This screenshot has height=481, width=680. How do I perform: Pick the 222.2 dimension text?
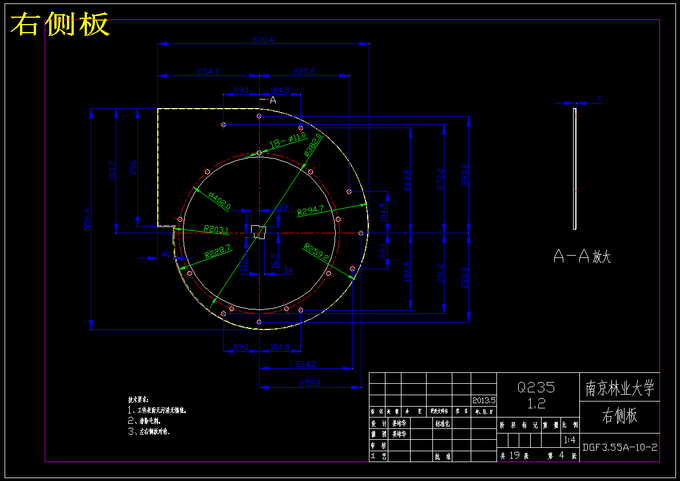click(465, 277)
